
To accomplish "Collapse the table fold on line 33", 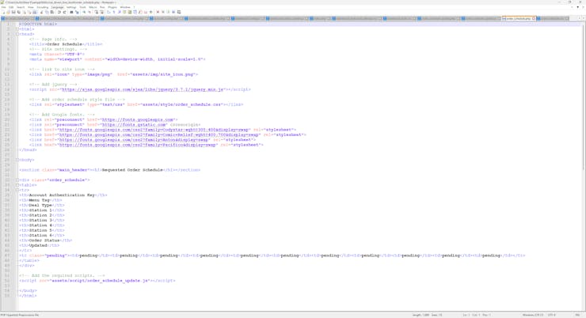I will click(x=17, y=185).
